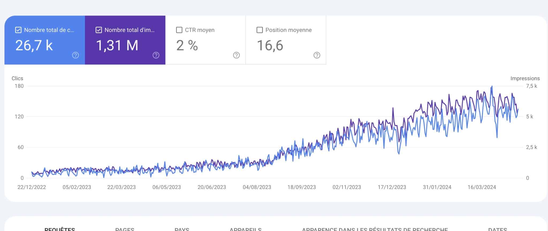Click the Impressions axis title

(x=525, y=78)
